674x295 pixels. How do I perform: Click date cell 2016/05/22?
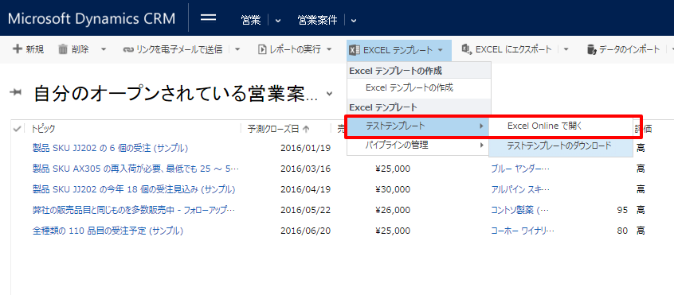click(306, 210)
